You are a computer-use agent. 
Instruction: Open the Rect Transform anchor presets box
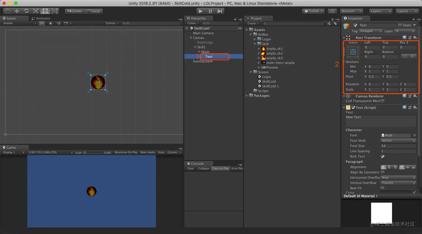(353, 52)
